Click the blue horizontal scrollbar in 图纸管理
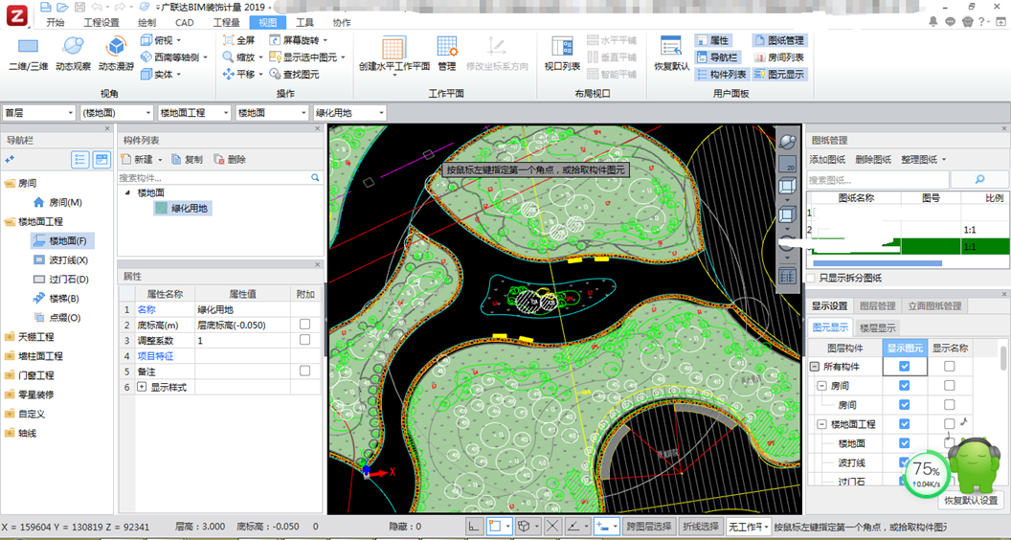The height and width of the screenshot is (540, 1011). 878,263
